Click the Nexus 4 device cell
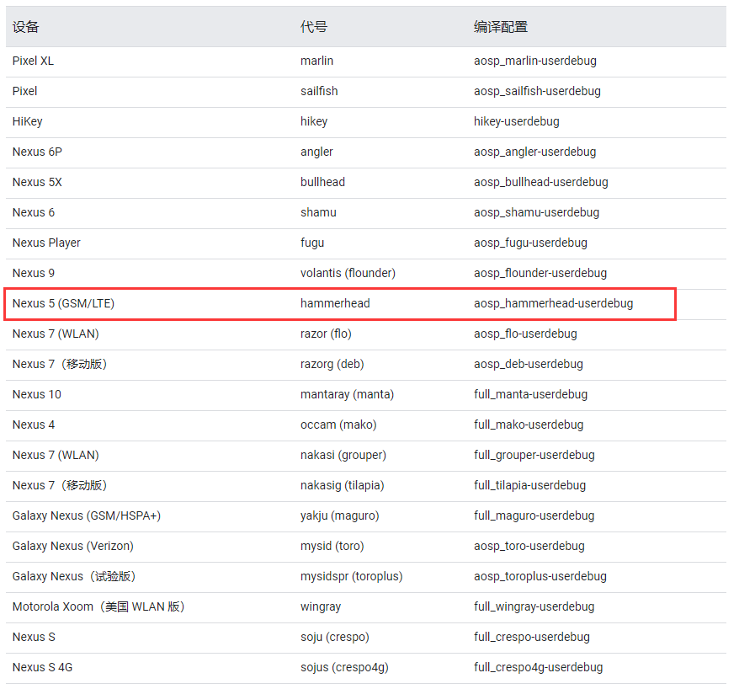739x689 pixels. (34, 425)
